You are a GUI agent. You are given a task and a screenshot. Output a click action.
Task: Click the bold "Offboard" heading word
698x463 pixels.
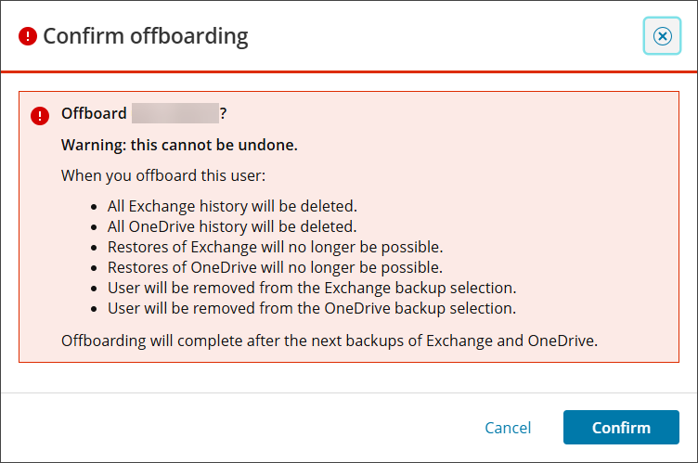click(94, 113)
